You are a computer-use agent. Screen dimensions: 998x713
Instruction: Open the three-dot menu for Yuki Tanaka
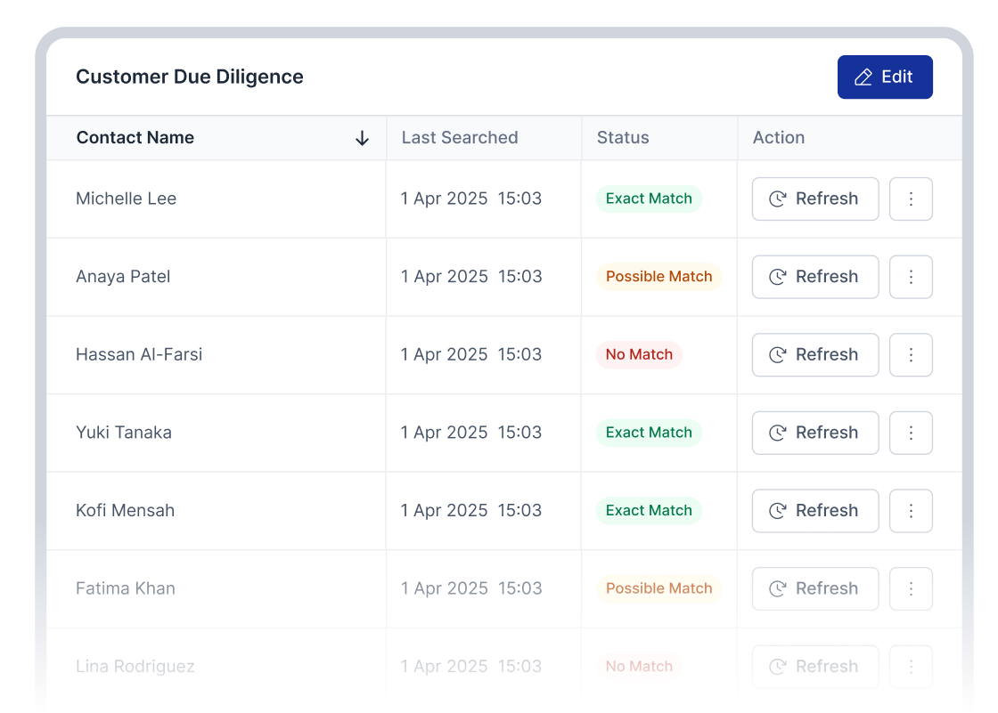click(911, 433)
